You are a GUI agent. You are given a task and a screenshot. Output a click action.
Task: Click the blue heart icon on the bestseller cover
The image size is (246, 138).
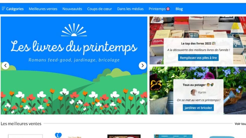pos(58,135)
